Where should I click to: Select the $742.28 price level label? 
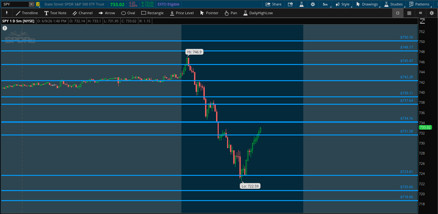[406, 77]
